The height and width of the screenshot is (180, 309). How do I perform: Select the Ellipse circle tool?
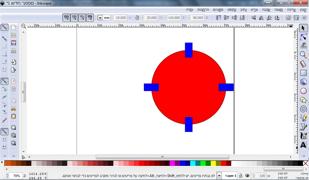point(304,91)
